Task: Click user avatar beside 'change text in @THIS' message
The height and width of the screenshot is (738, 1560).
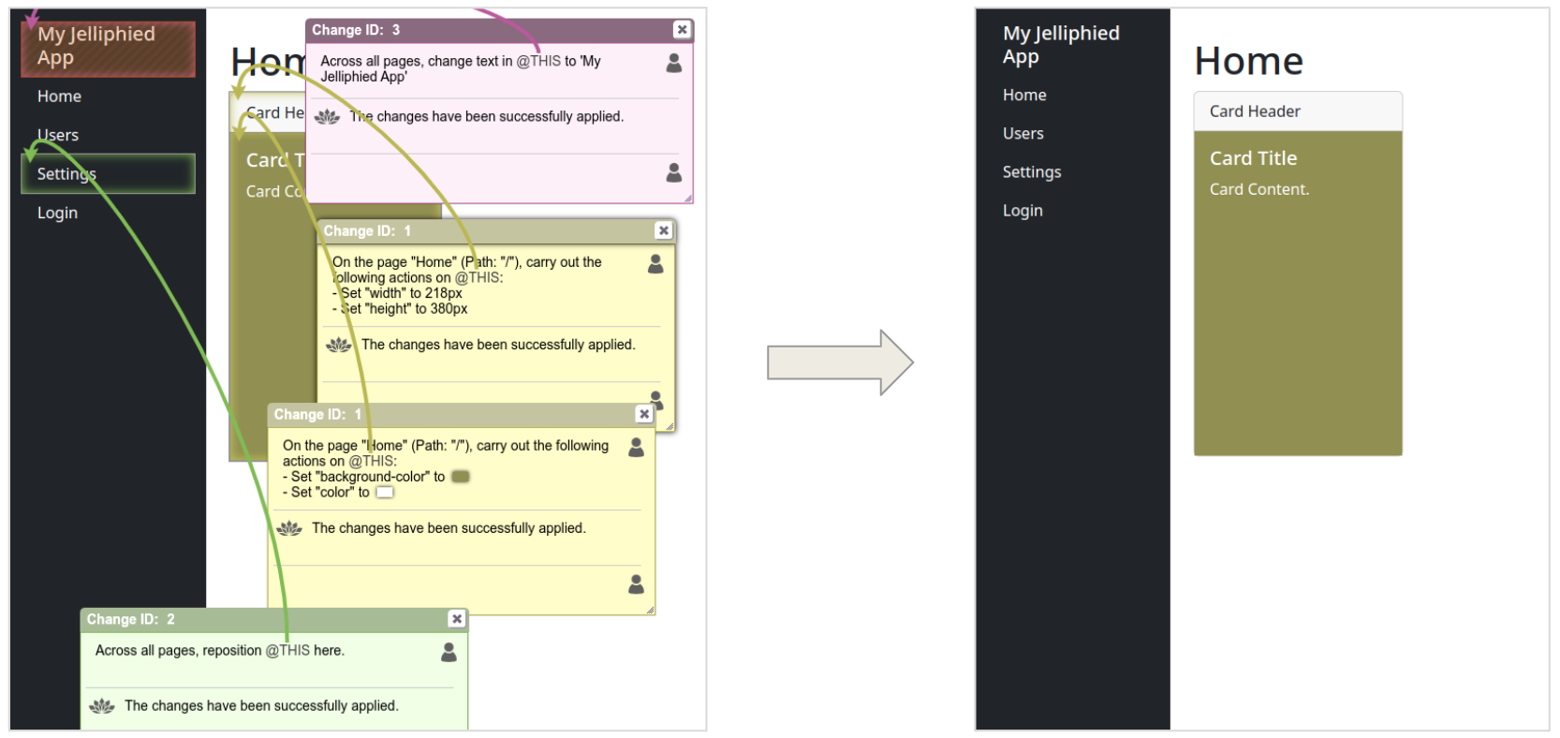Action: coord(673,63)
